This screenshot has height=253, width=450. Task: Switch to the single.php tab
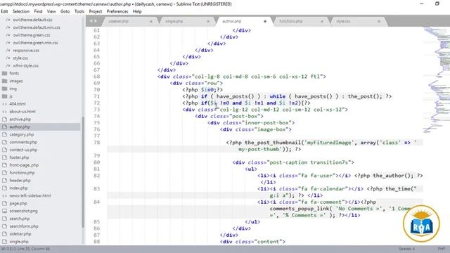(174, 21)
